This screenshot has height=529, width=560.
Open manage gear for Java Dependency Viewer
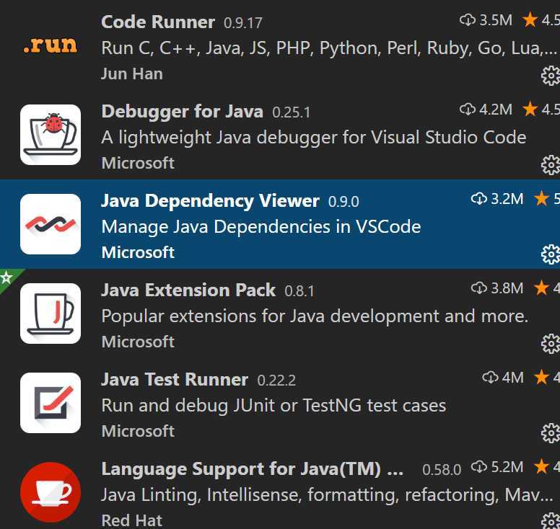point(551,254)
